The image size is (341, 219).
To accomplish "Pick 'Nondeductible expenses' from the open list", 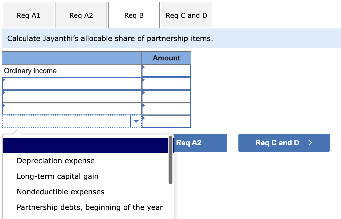I will (x=60, y=192).
